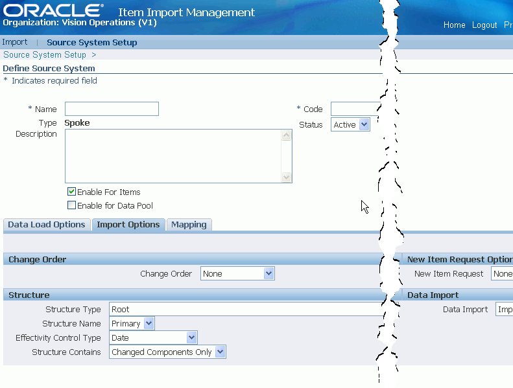Open the New Item Request dropdown
This screenshot has width=513, height=388.
click(502, 273)
